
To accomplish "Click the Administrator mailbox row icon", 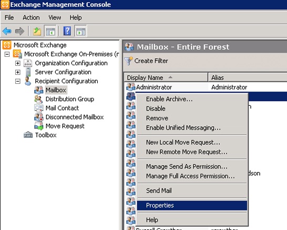I will point(131,87).
